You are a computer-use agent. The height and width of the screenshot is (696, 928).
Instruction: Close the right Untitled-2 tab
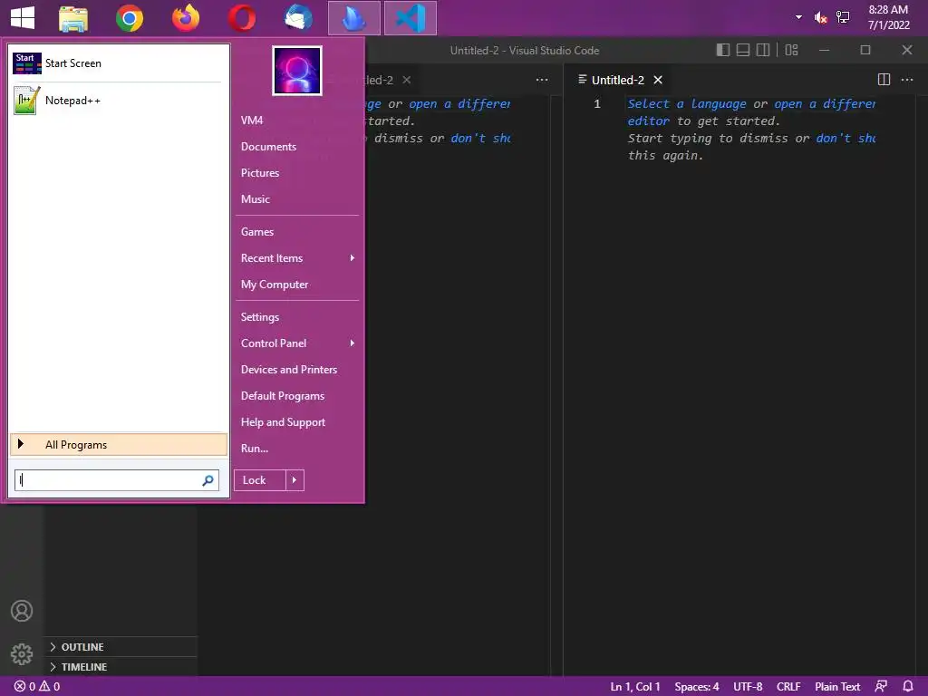(x=658, y=80)
